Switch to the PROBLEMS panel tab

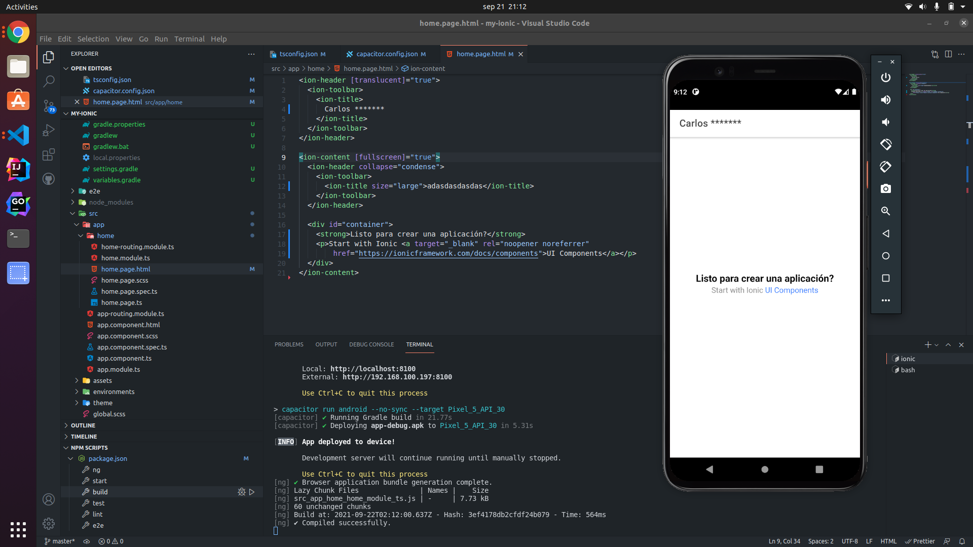click(289, 344)
